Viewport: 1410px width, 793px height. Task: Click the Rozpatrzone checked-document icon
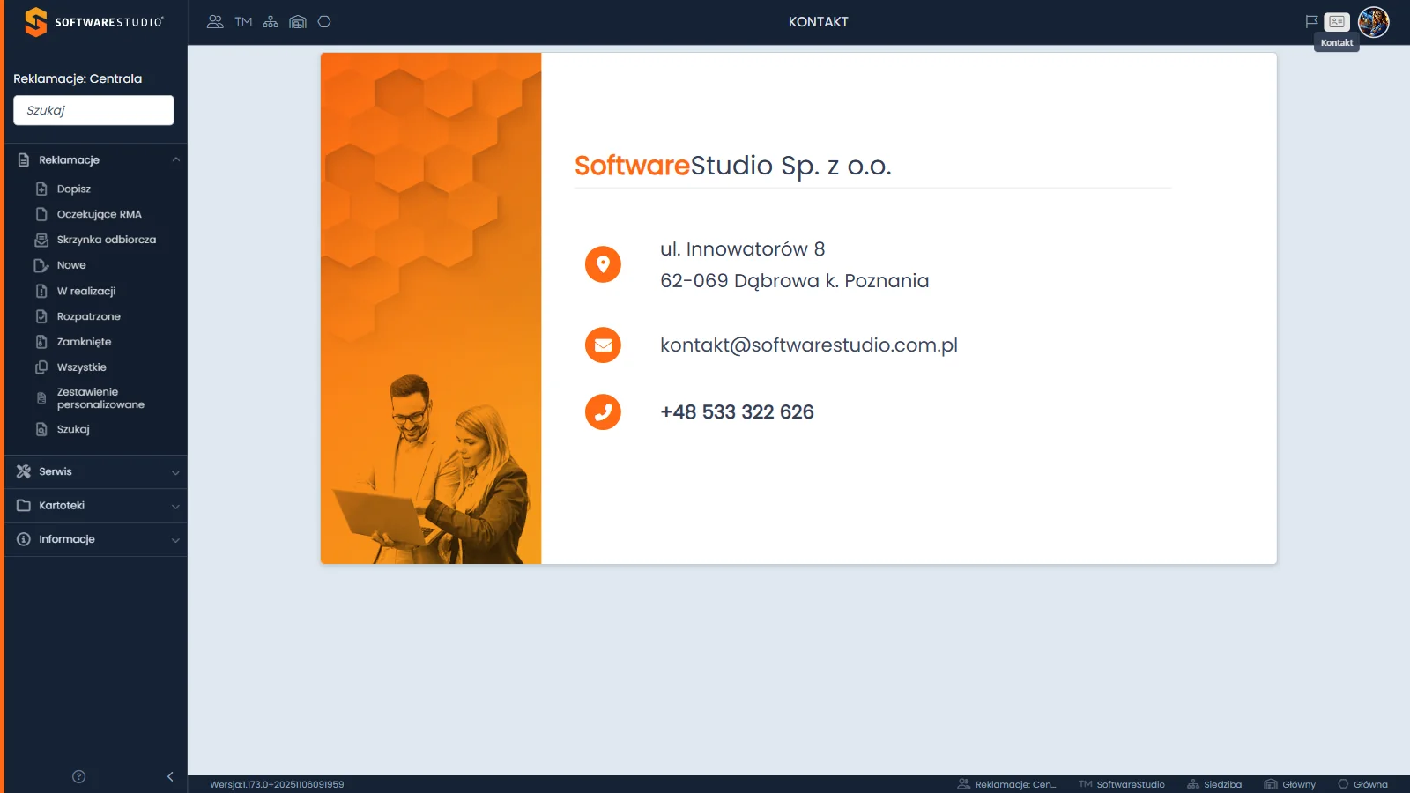pos(41,316)
